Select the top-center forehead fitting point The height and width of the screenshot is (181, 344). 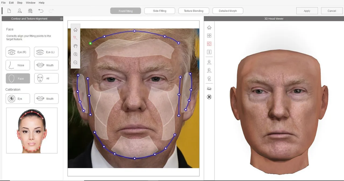point(135,31)
